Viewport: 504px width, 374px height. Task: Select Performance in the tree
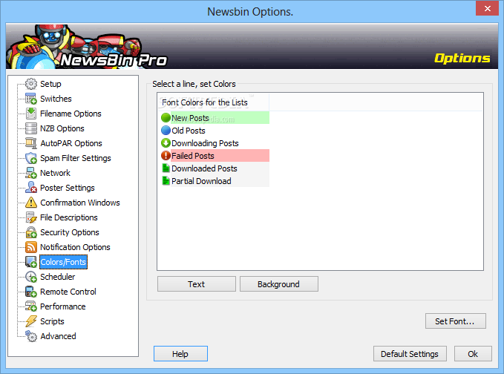(62, 306)
